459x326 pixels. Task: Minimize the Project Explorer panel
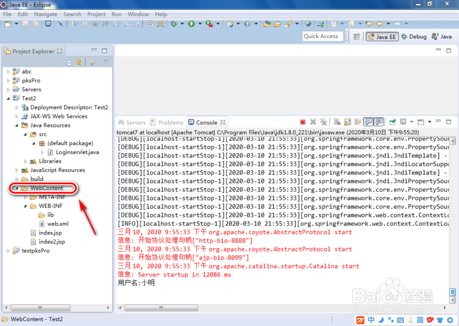click(x=94, y=50)
